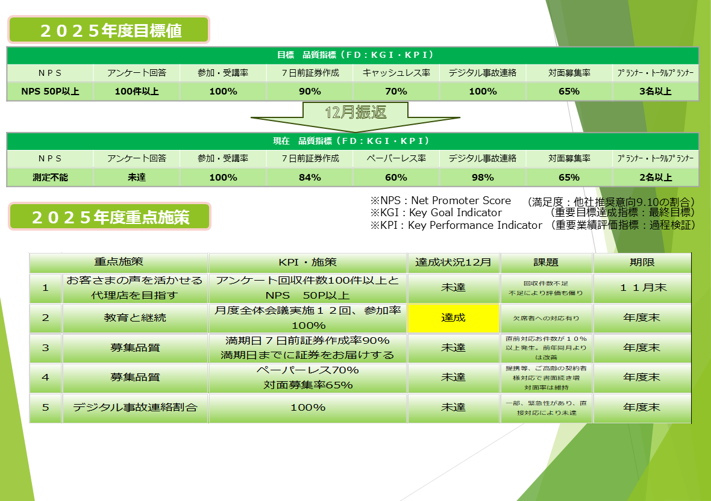Select the 教育と継続 measure cell
711x501 pixels.
135,317
